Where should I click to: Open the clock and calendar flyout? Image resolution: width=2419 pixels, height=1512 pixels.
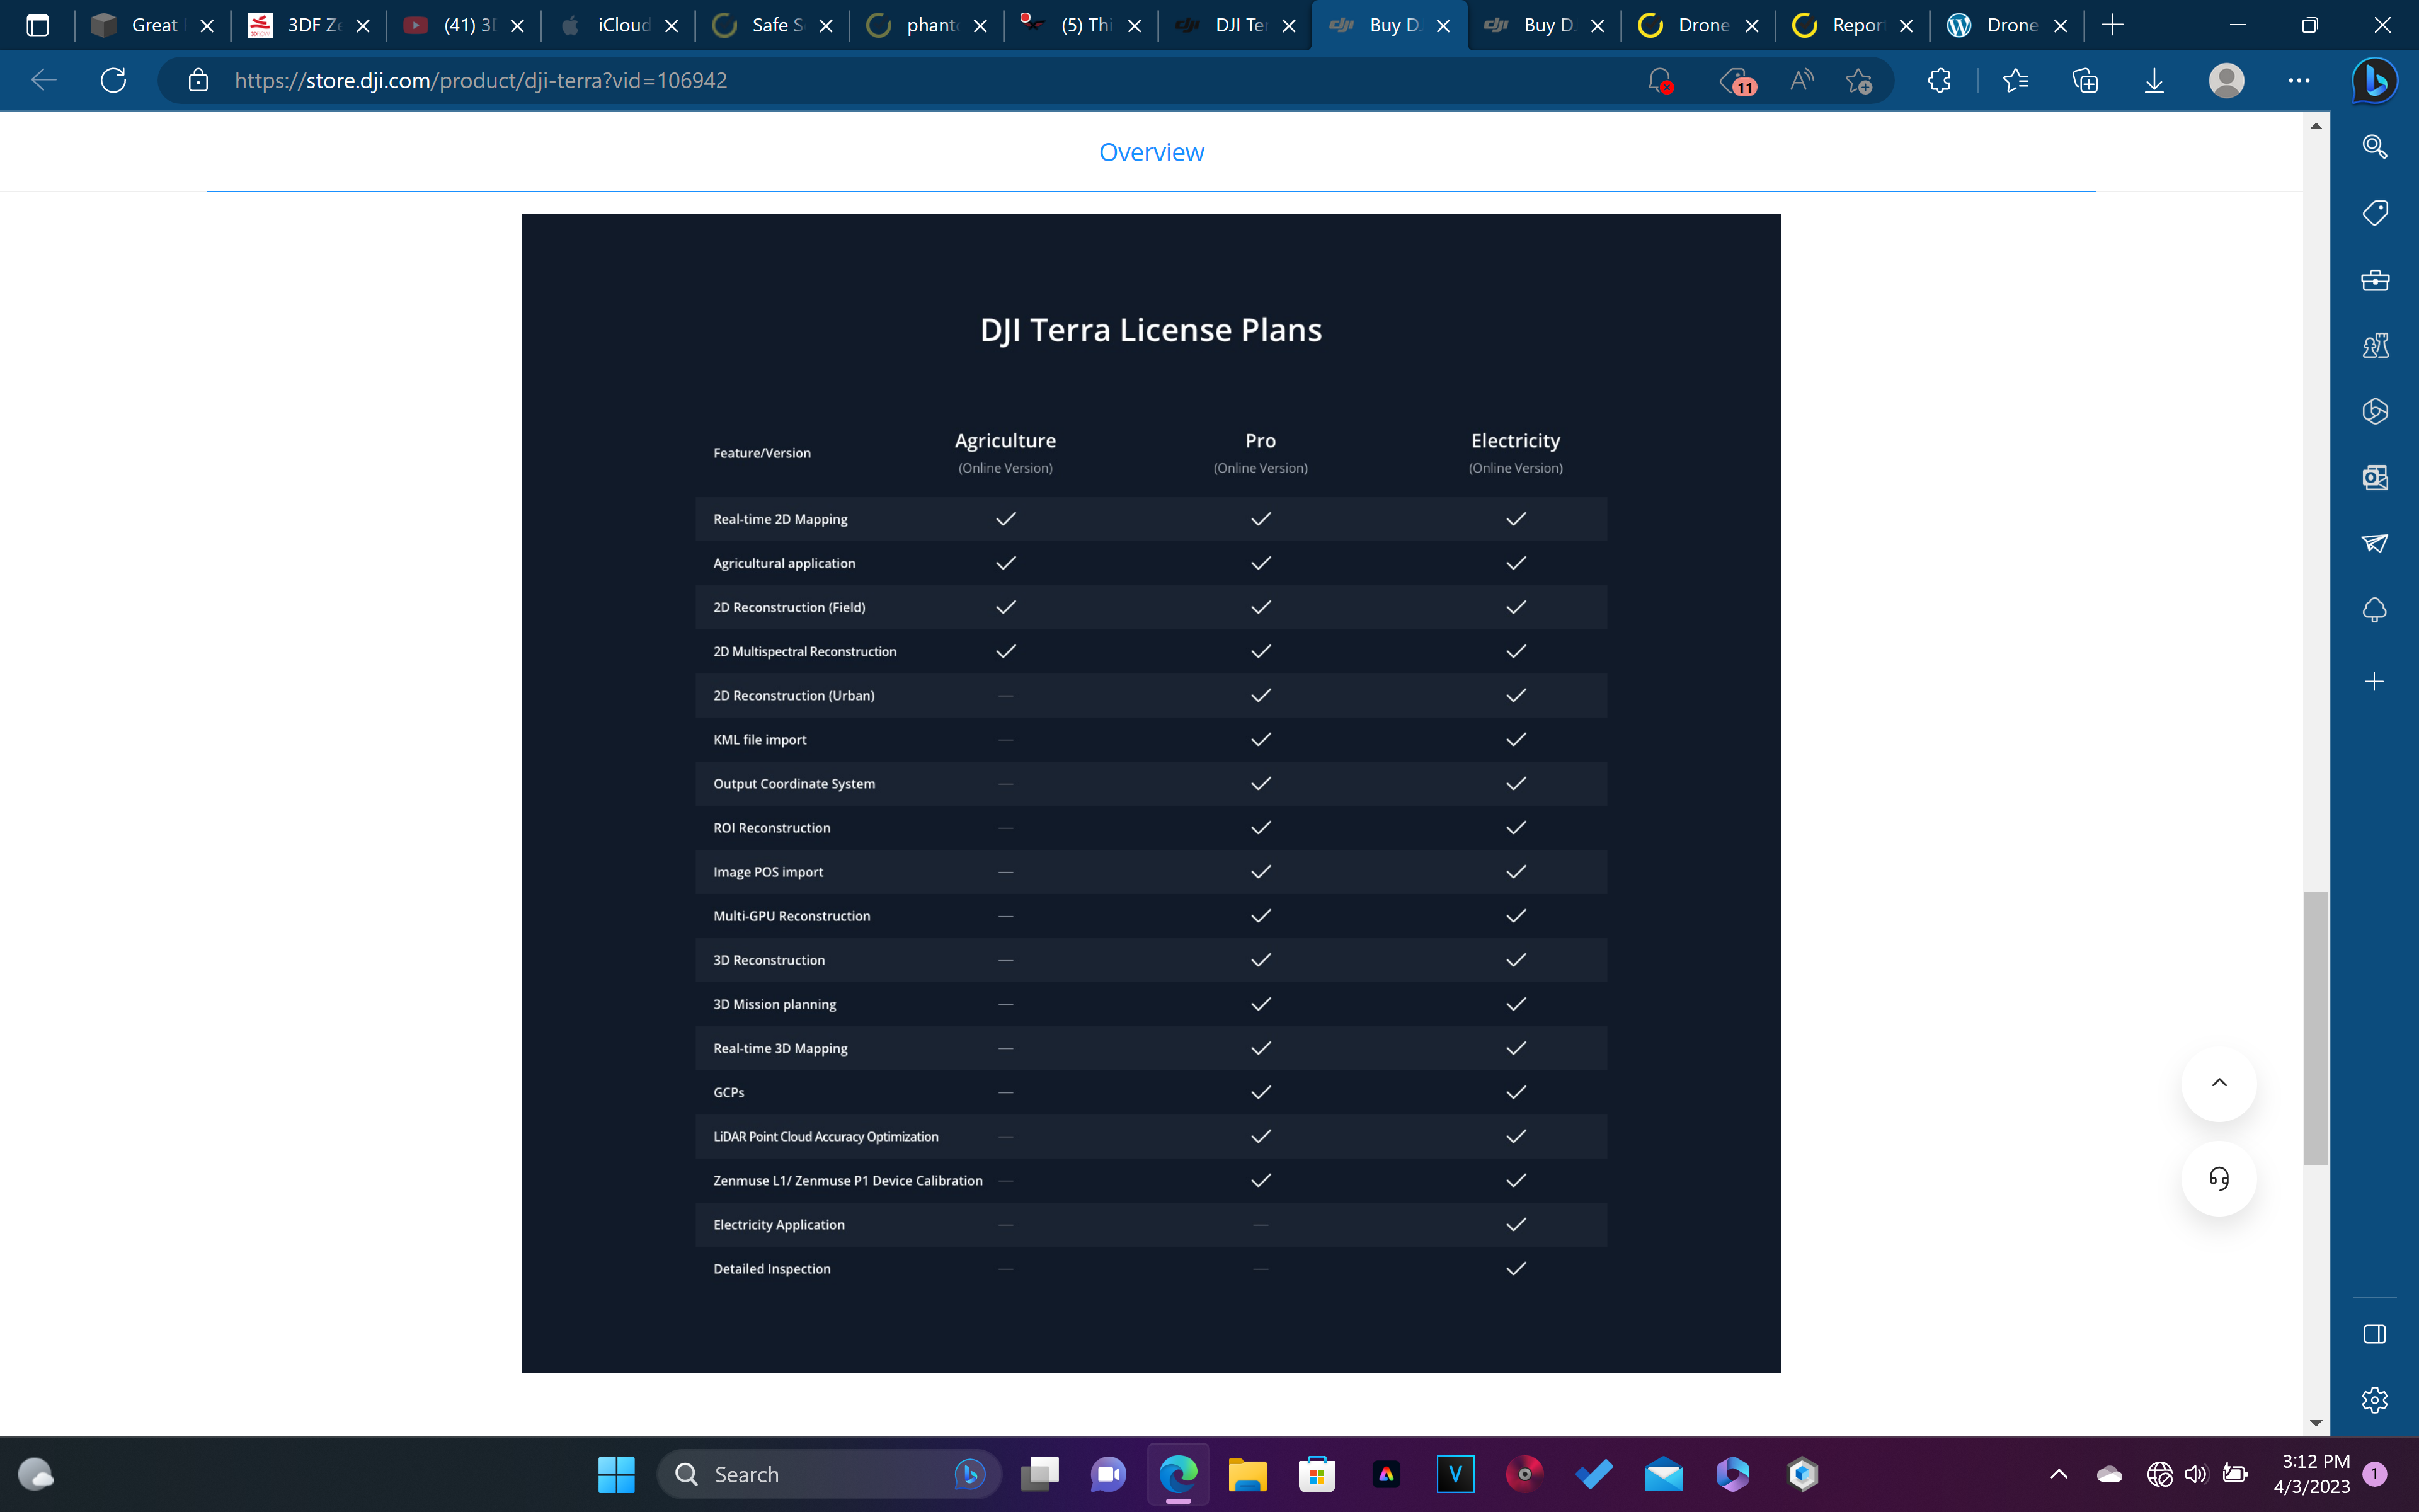(2311, 1474)
